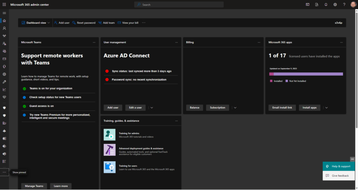Image resolution: width=358 pixels, height=190 pixels.
Task: Open Billing card more options
Action: (x=259, y=42)
